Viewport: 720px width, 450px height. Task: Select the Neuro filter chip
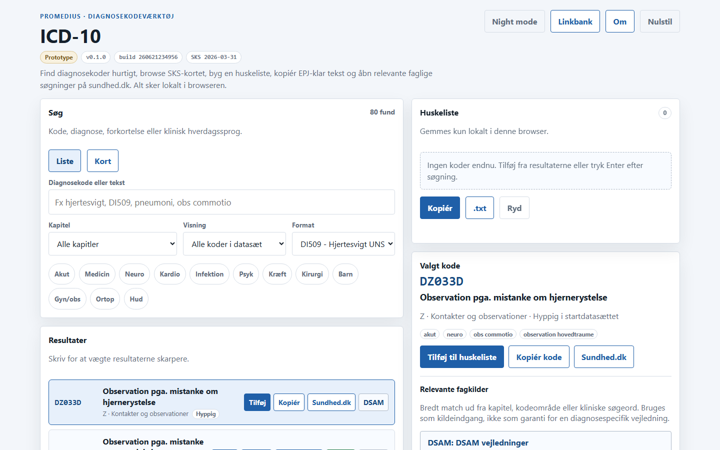[x=134, y=274]
